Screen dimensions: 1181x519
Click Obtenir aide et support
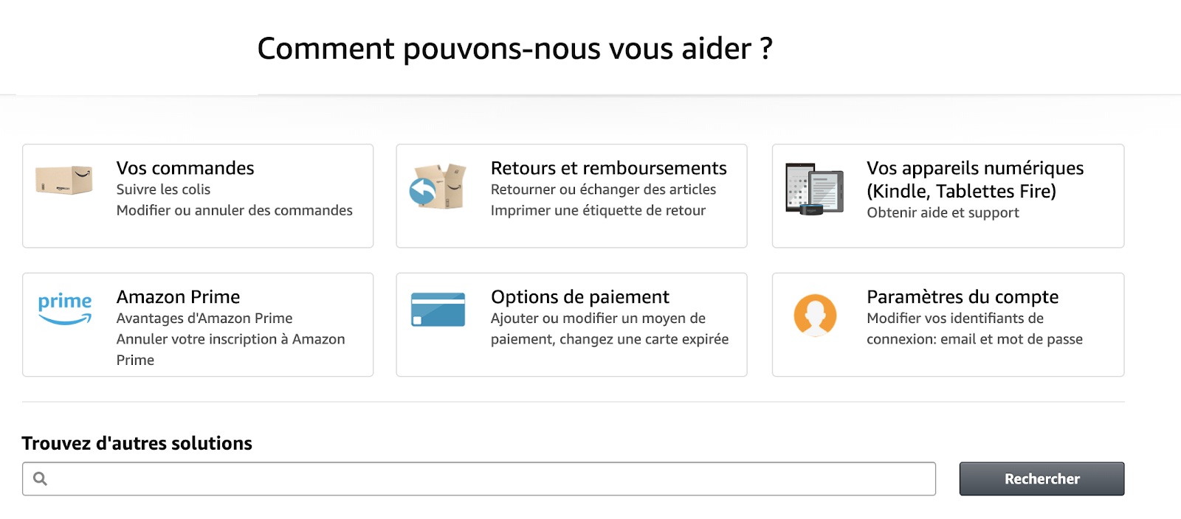(943, 212)
